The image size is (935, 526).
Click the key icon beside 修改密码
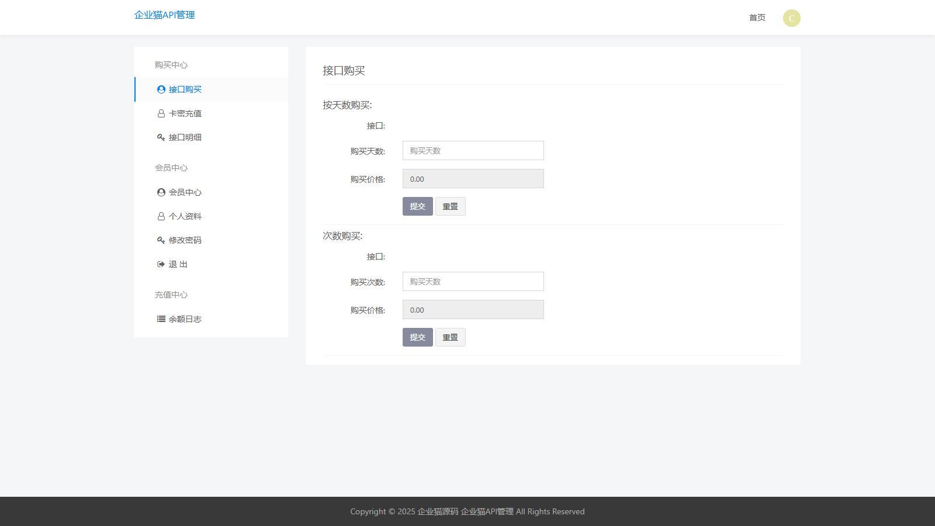(161, 240)
